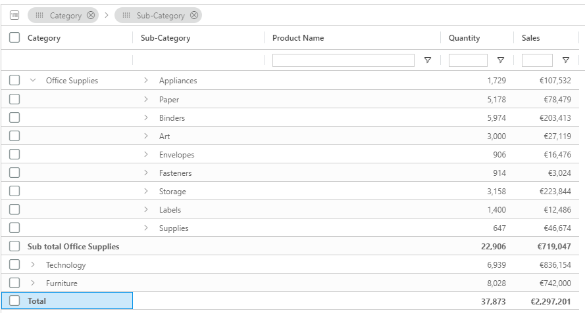Toggle the select-all header checkbox
Image resolution: width=585 pixels, height=313 pixels.
[14, 38]
